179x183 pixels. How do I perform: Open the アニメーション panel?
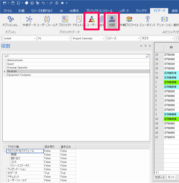[164, 21]
